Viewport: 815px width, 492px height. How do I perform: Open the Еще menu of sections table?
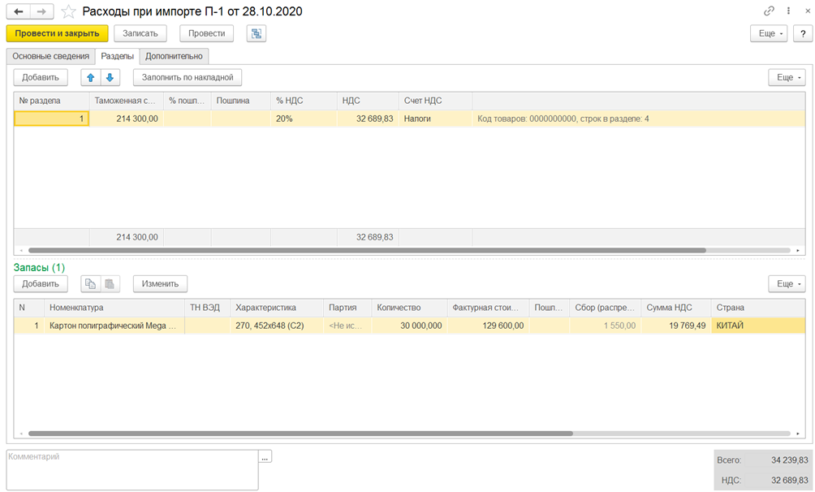787,78
